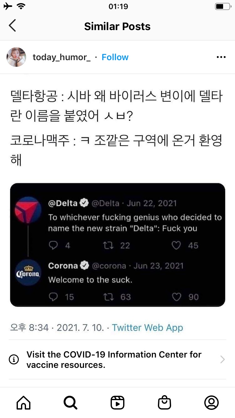Open the Twitter Web App link
Viewport: 235px width, 418px height.
pos(148,328)
